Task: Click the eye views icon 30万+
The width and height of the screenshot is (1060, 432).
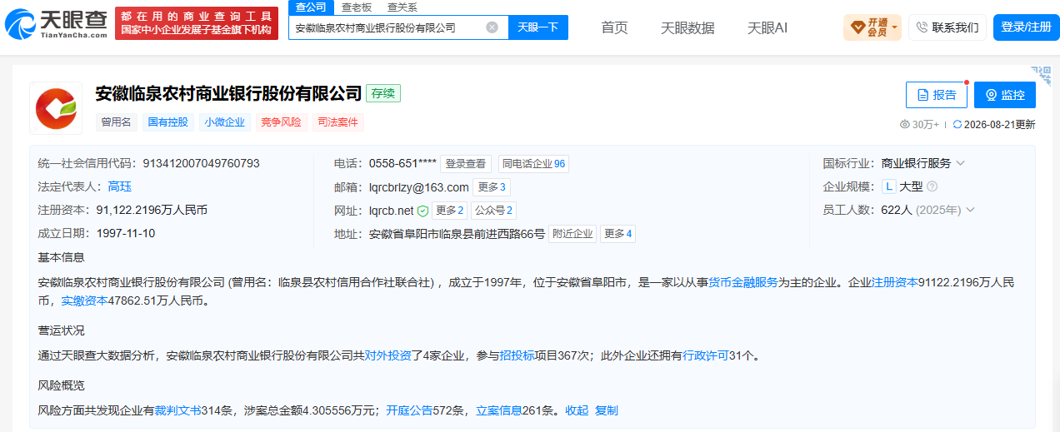Action: (x=905, y=125)
